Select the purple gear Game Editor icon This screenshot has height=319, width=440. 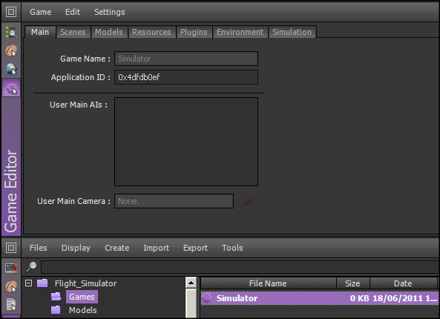pyautogui.click(x=11, y=88)
